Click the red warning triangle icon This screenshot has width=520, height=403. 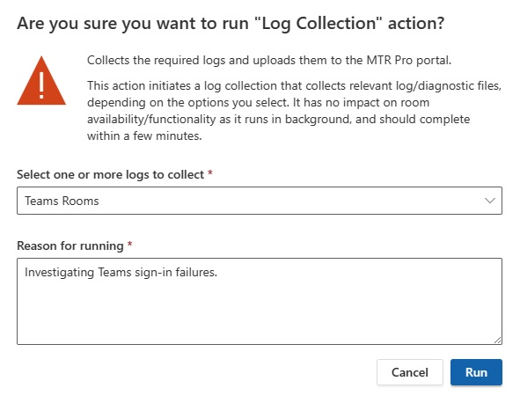(41, 81)
